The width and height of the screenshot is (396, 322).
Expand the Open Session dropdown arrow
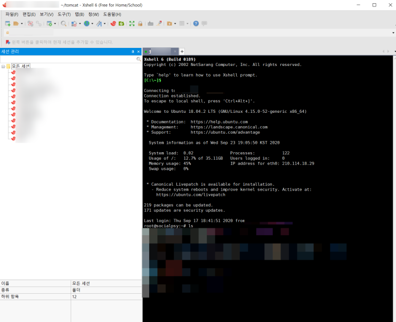(x=22, y=24)
